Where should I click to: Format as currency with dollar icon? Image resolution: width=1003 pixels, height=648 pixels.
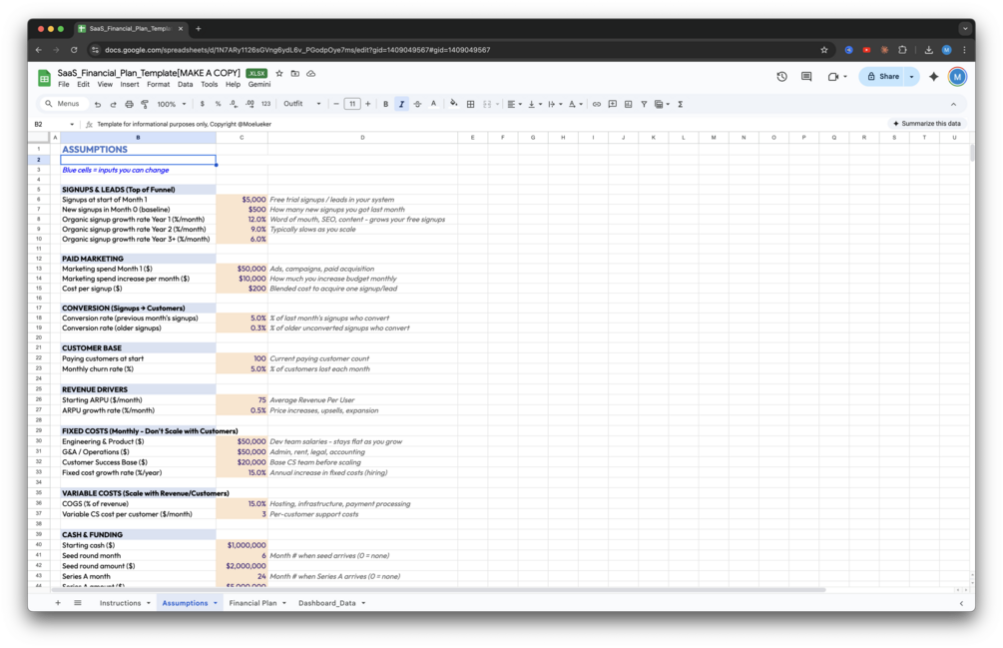point(203,104)
